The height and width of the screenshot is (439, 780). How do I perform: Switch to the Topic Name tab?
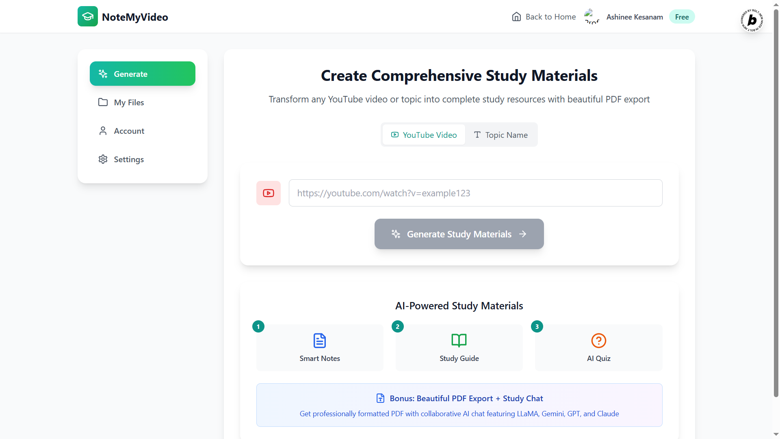(x=500, y=135)
